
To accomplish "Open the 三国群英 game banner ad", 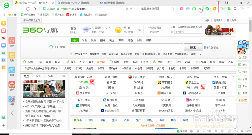I will (x=220, y=30).
